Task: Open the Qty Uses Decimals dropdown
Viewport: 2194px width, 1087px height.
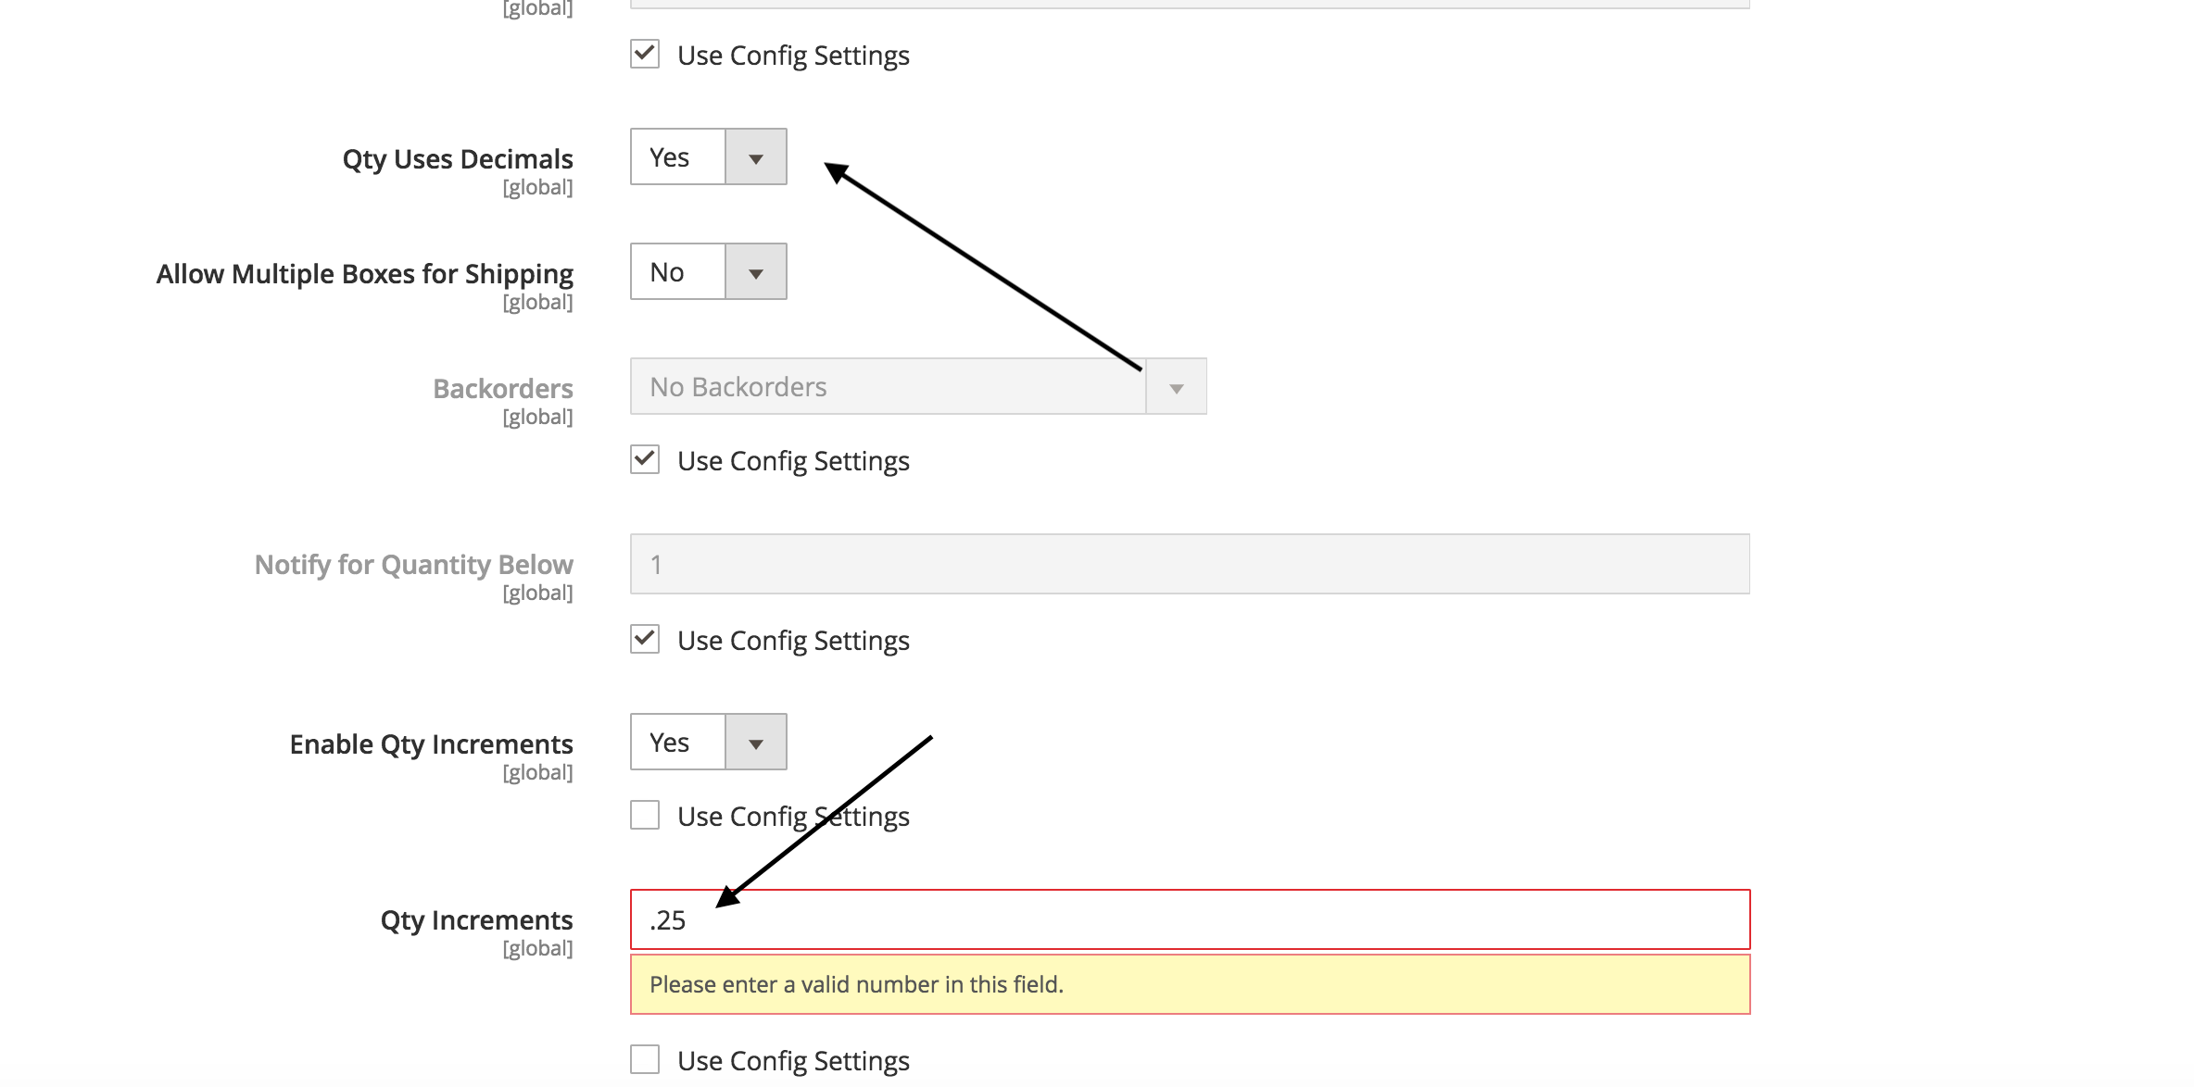Action: (x=708, y=156)
